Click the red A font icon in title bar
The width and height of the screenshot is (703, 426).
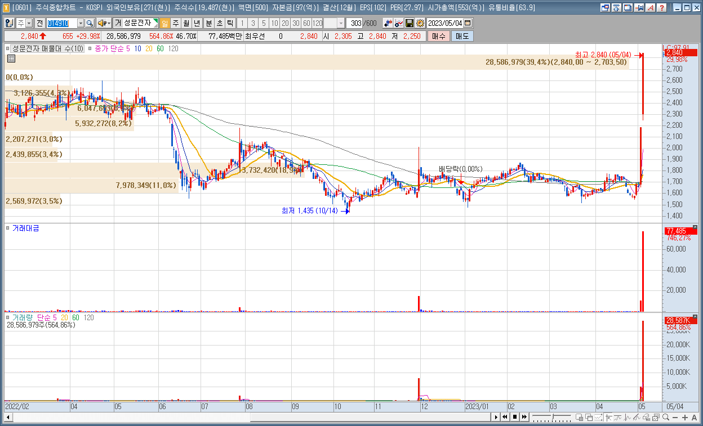pyautogui.click(x=652, y=8)
